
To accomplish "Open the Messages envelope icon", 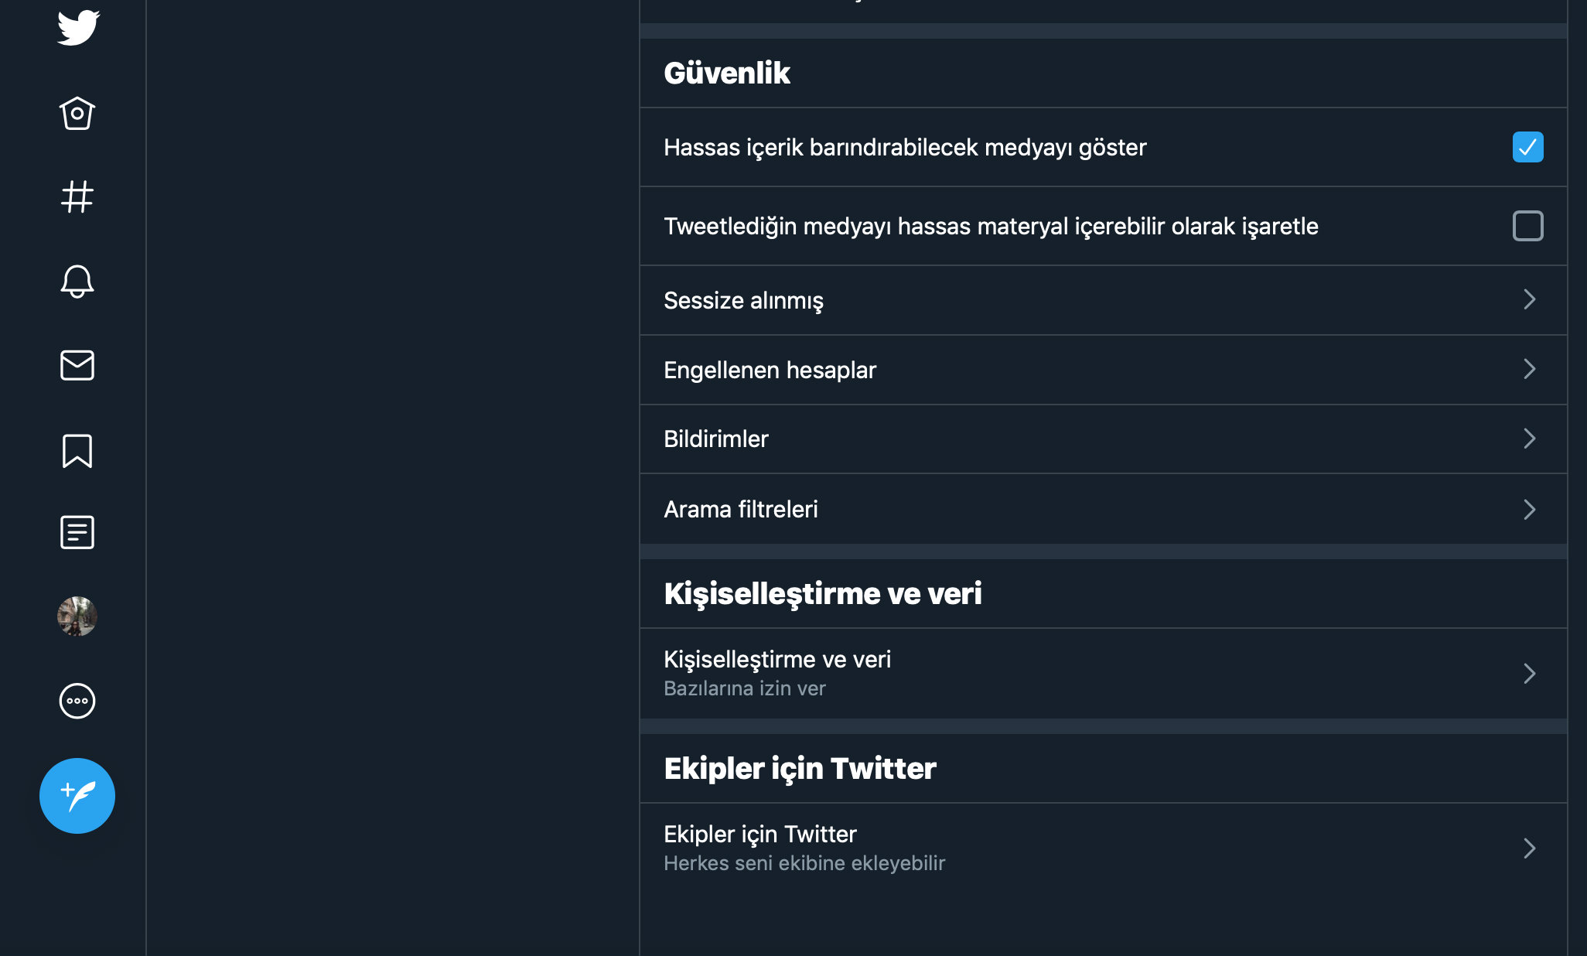I will 77,365.
